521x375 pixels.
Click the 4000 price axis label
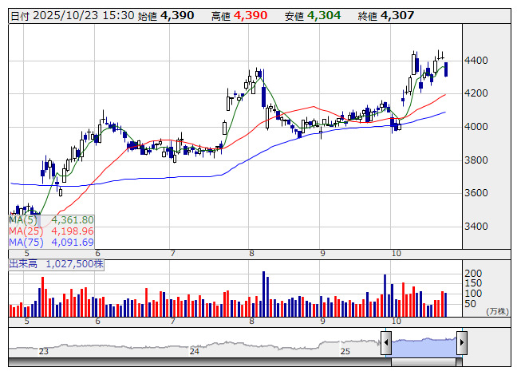point(476,127)
